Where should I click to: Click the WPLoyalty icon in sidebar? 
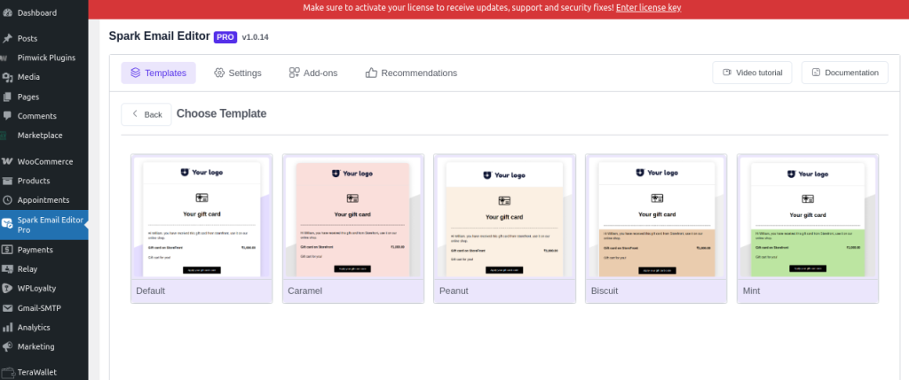tap(7, 288)
